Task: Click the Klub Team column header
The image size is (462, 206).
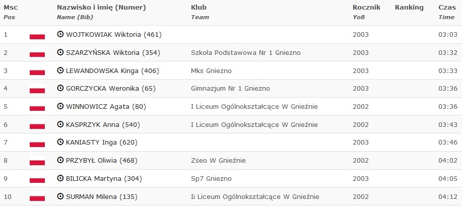Action: [200, 12]
